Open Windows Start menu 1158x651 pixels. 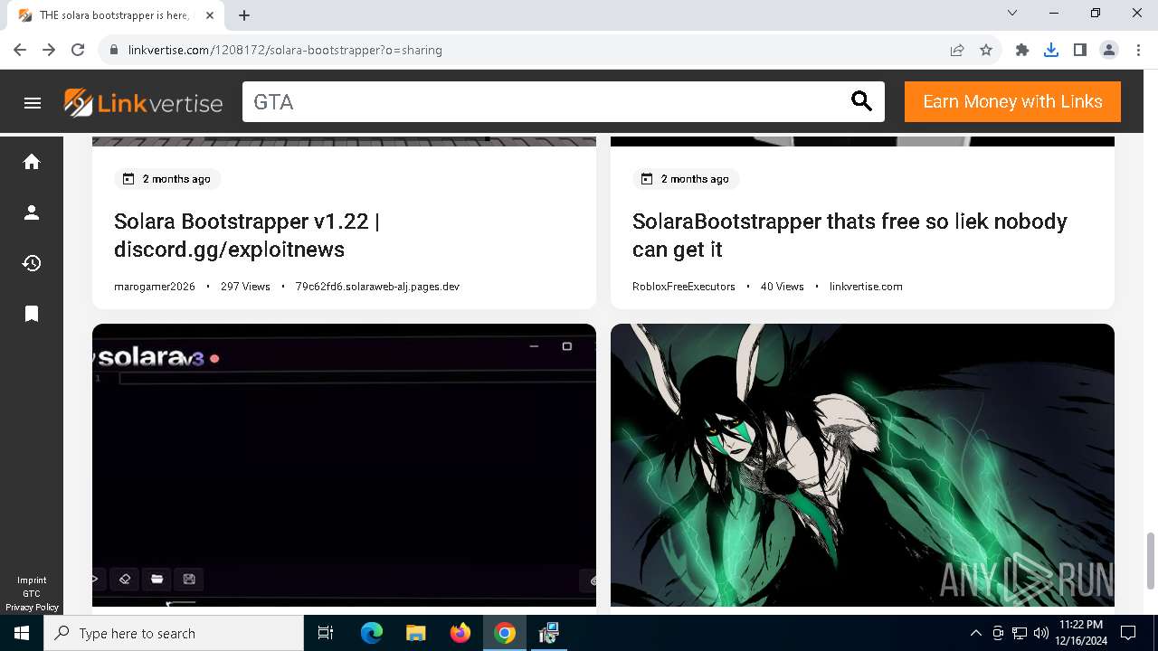coord(22,633)
